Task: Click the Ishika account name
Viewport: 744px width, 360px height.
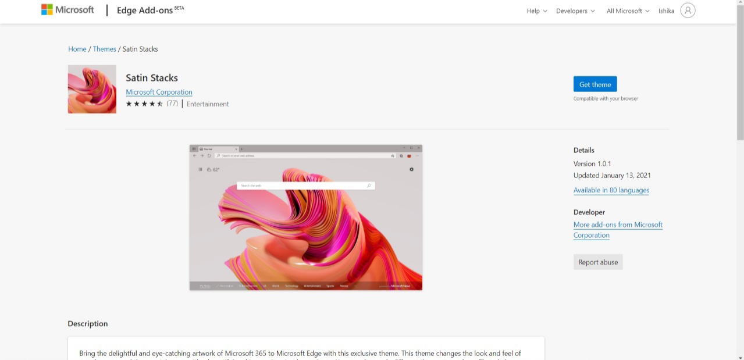Action: coord(666,10)
